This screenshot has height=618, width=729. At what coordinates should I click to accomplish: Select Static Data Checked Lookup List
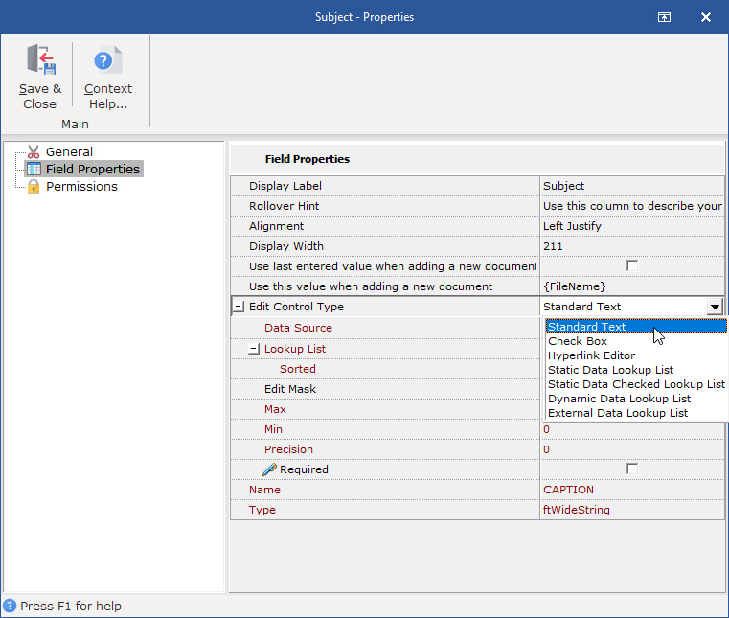tap(636, 384)
